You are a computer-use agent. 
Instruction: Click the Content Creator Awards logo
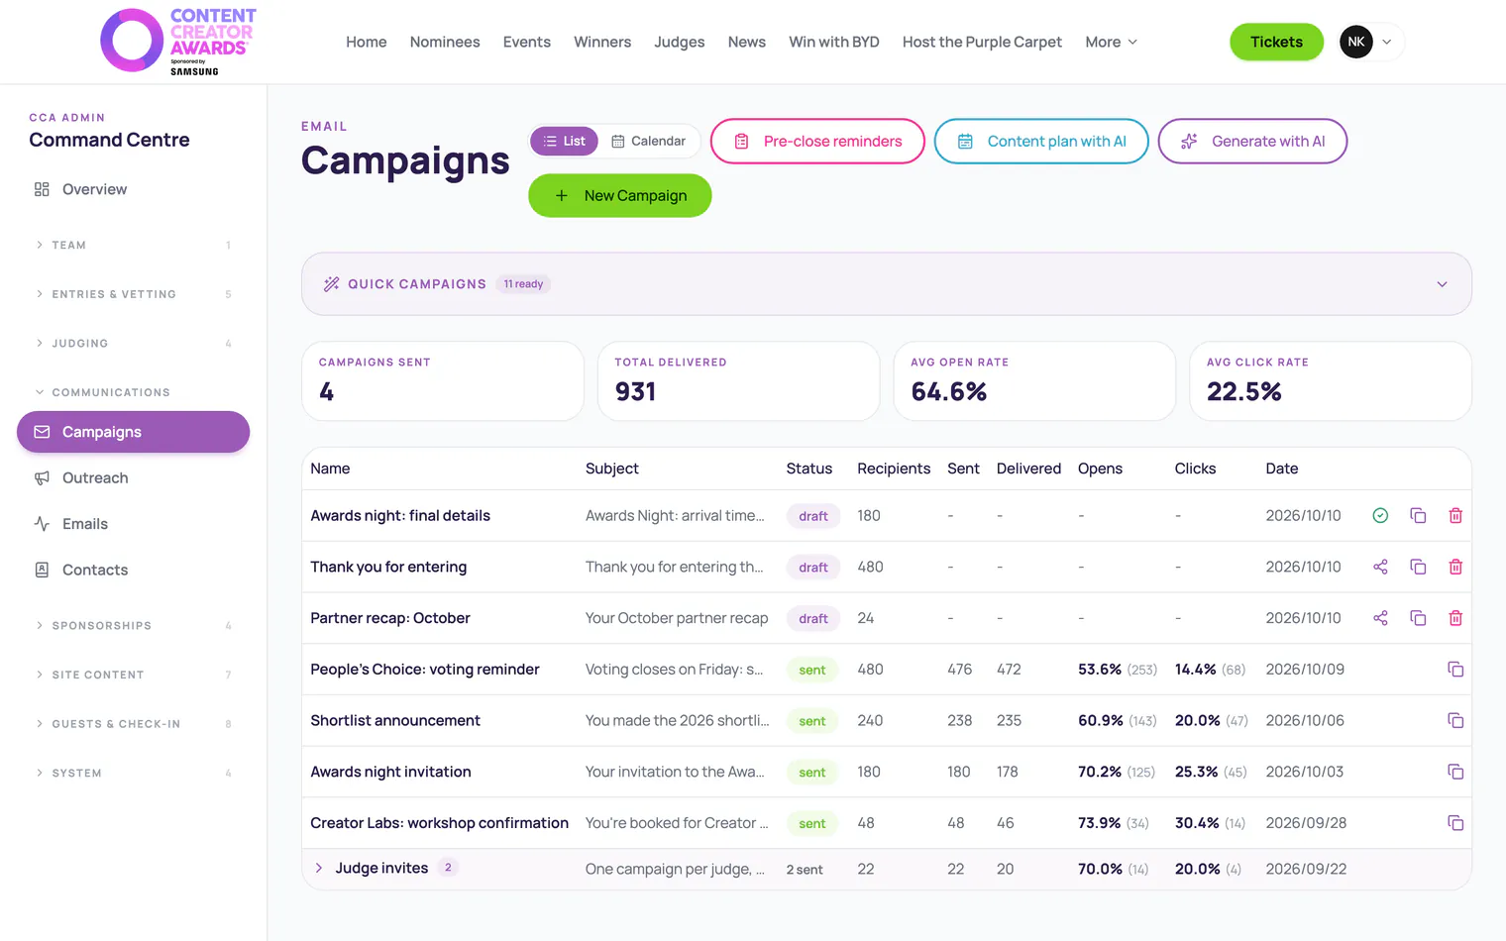click(x=178, y=42)
